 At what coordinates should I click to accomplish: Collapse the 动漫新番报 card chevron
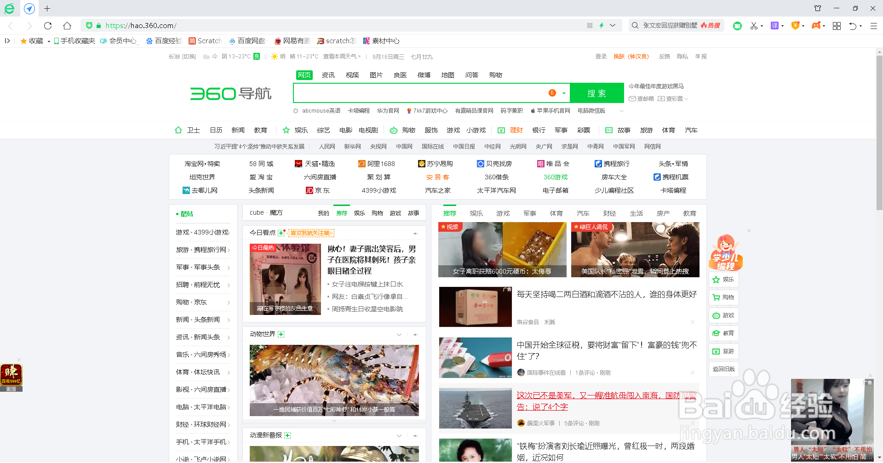point(399,435)
